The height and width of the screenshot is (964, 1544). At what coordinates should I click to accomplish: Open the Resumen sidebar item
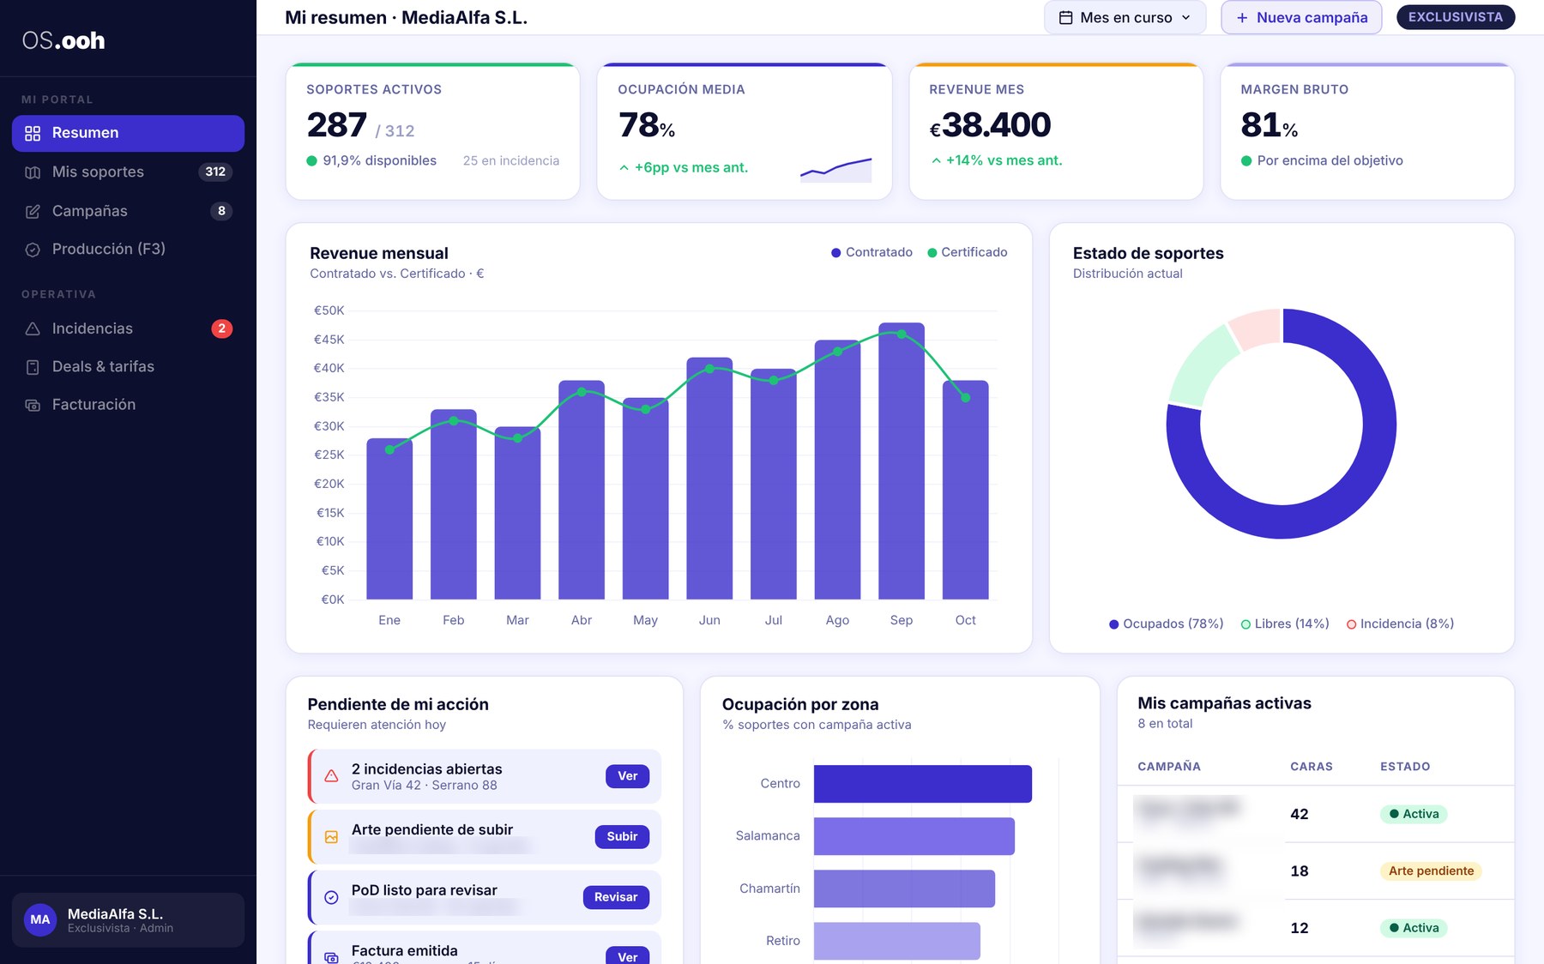click(128, 133)
